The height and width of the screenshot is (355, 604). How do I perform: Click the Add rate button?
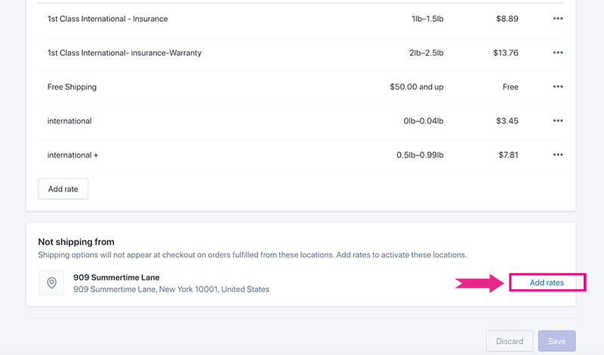tap(63, 188)
